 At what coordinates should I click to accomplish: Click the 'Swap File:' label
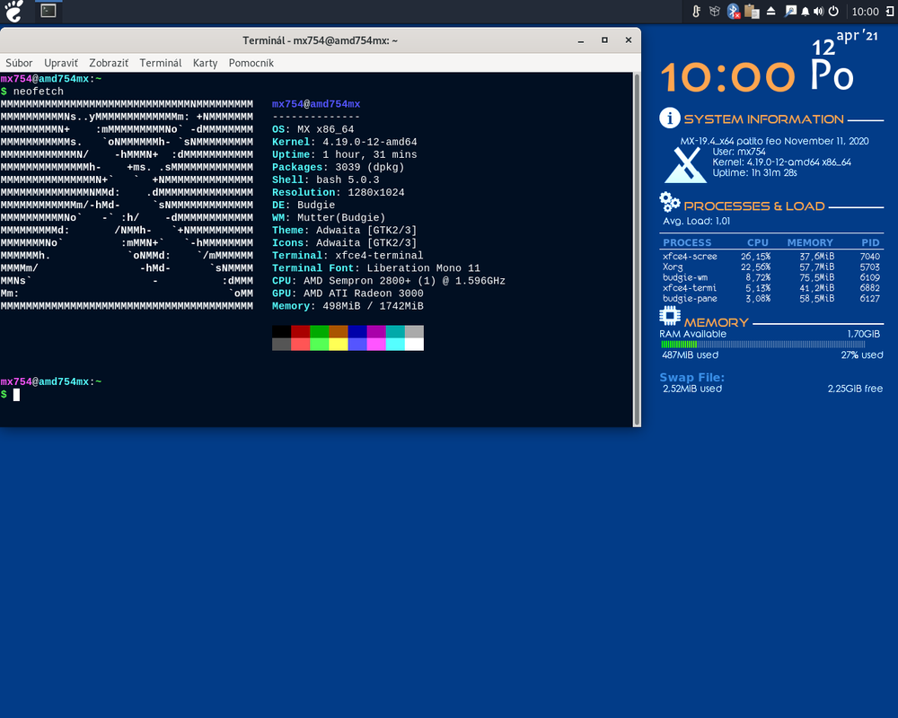click(691, 377)
